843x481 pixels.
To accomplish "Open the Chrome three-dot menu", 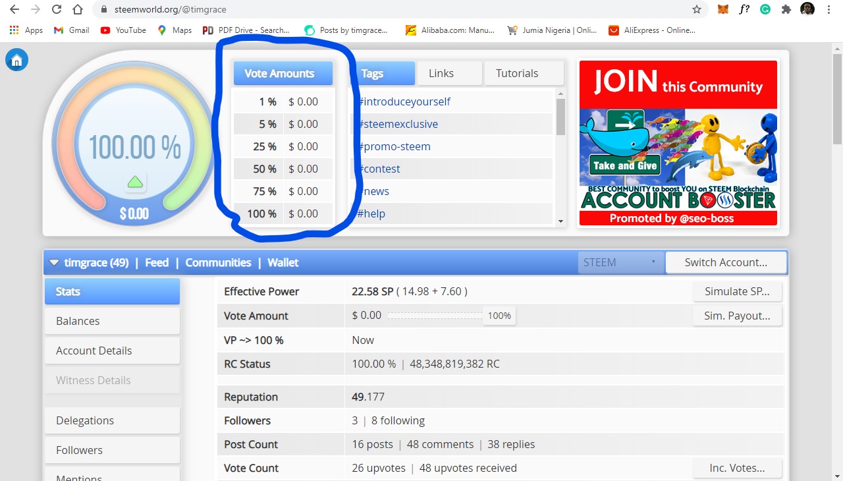I will [829, 10].
